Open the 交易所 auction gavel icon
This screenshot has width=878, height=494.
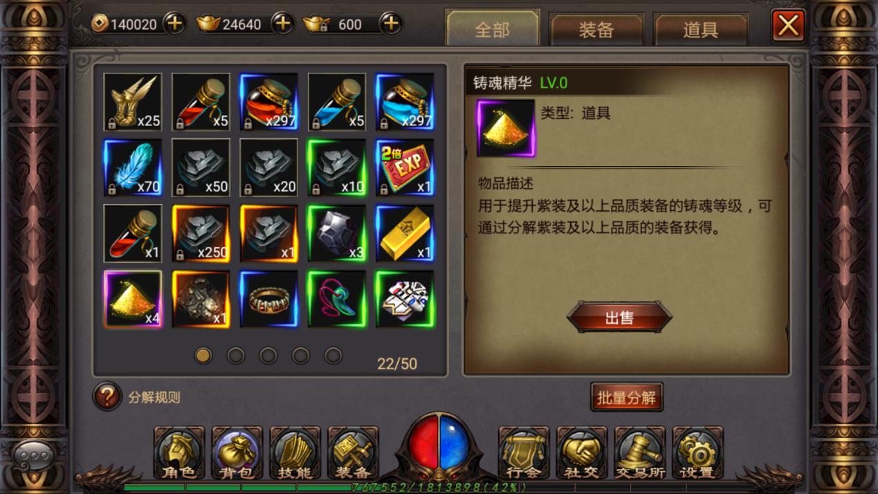click(640, 453)
